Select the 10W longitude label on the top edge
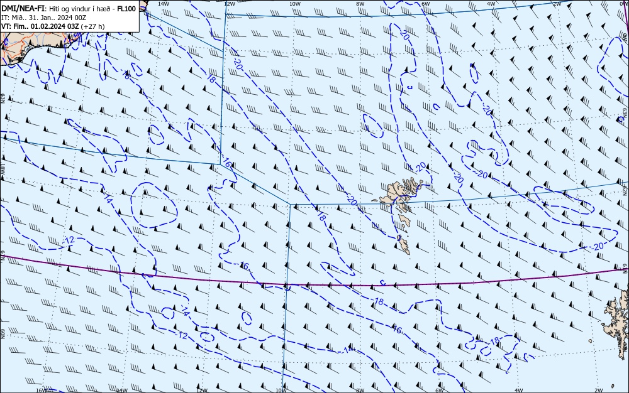This screenshot has width=629, height=393. [x=295, y=4]
